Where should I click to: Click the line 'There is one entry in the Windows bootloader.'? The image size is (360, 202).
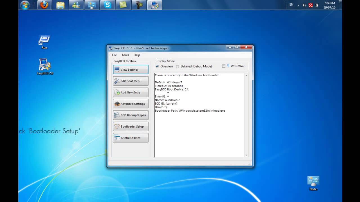[x=187, y=75]
